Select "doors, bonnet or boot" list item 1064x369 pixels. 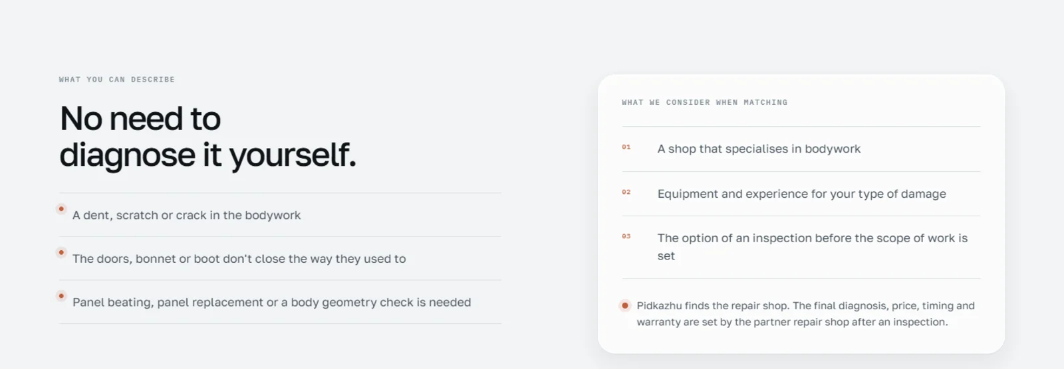pyautogui.click(x=280, y=259)
